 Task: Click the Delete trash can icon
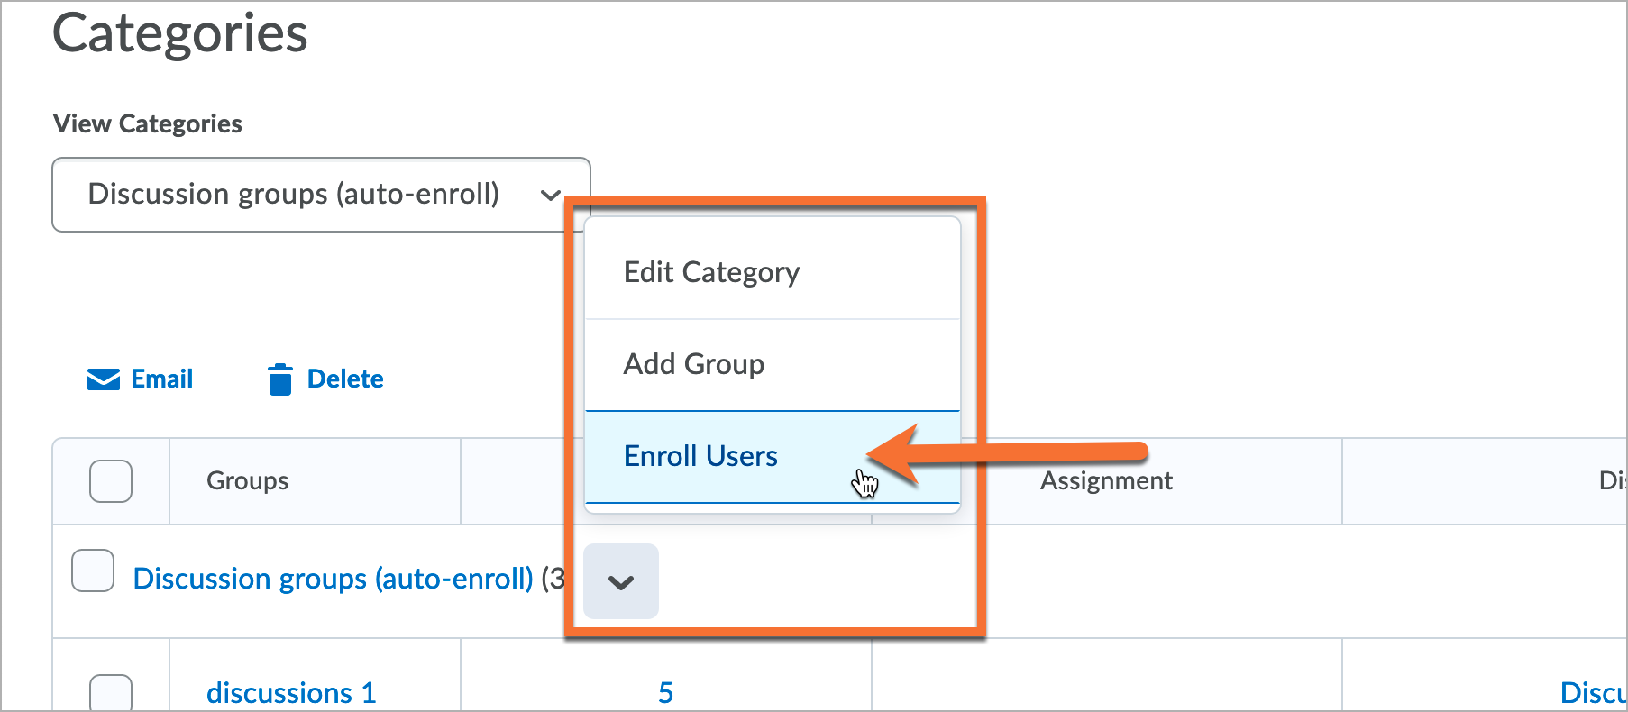[280, 379]
